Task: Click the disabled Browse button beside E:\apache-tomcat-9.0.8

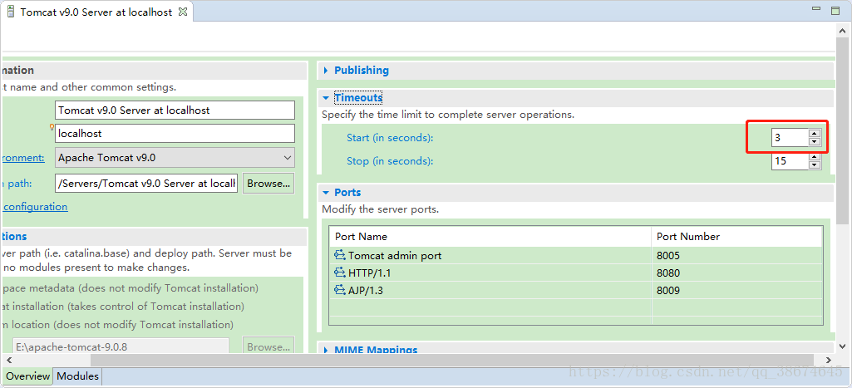Action: [x=268, y=346]
